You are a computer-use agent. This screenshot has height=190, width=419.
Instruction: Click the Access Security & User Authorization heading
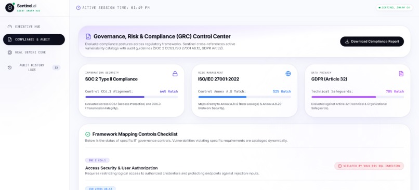[x=121, y=168]
